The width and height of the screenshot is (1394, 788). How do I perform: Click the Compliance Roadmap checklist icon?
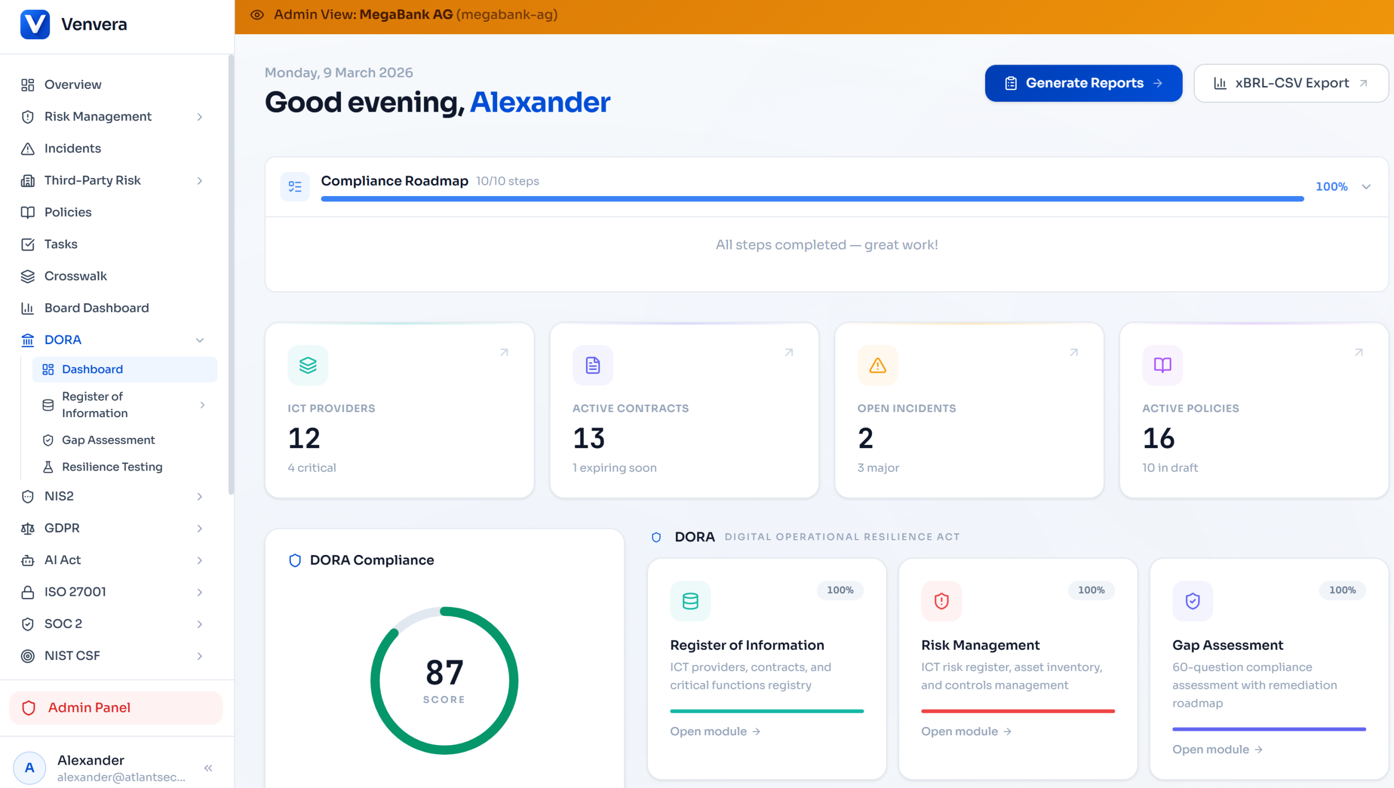coord(295,187)
